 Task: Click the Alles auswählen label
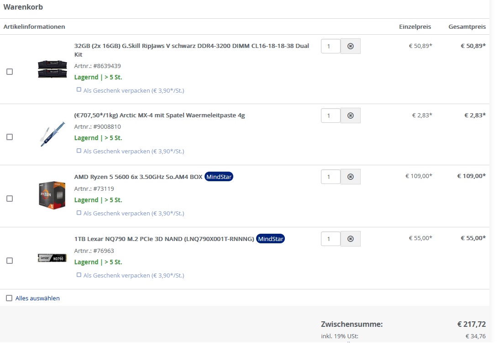tap(37, 299)
